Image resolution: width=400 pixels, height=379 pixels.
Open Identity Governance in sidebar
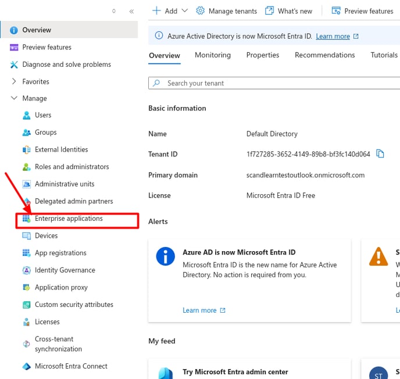pyautogui.click(x=65, y=270)
